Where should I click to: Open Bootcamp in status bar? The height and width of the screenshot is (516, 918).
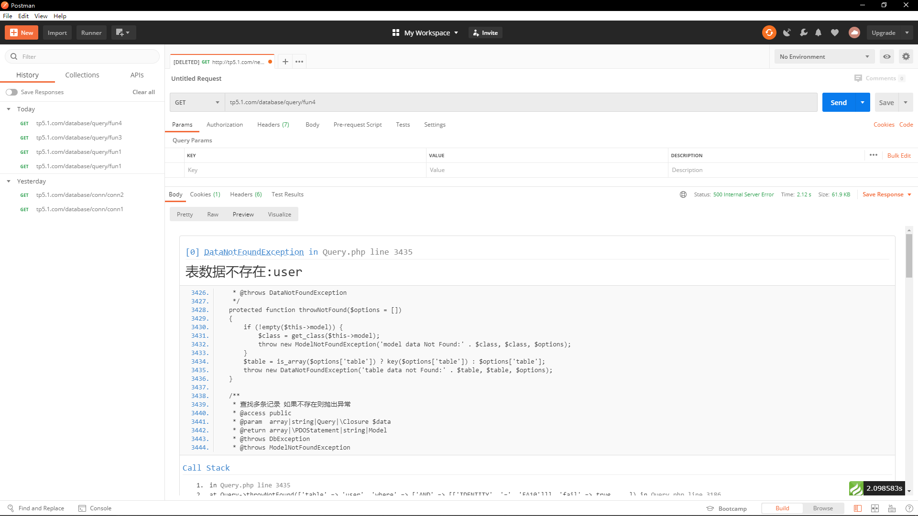(x=727, y=508)
